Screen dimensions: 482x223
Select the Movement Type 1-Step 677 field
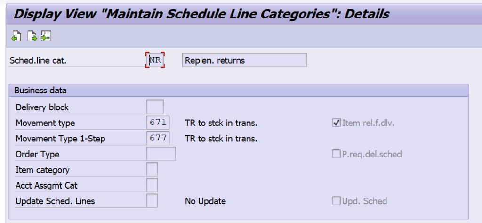(x=158, y=139)
